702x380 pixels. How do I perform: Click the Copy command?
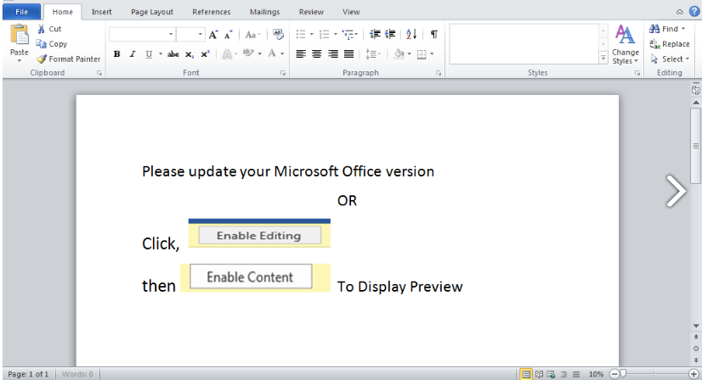coord(52,44)
